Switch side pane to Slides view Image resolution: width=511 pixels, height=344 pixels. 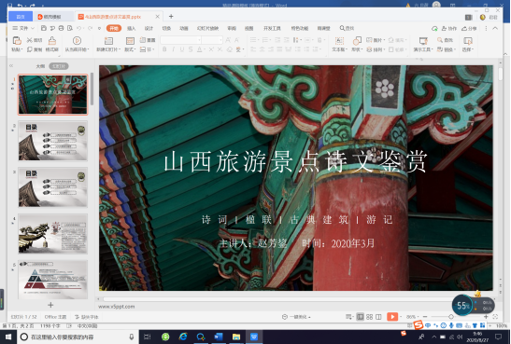pos(59,66)
